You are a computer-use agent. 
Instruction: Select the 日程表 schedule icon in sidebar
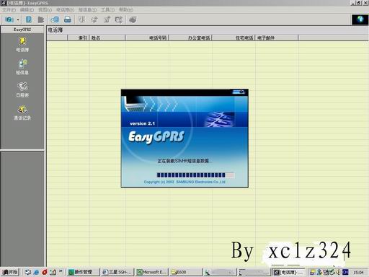point(22,89)
